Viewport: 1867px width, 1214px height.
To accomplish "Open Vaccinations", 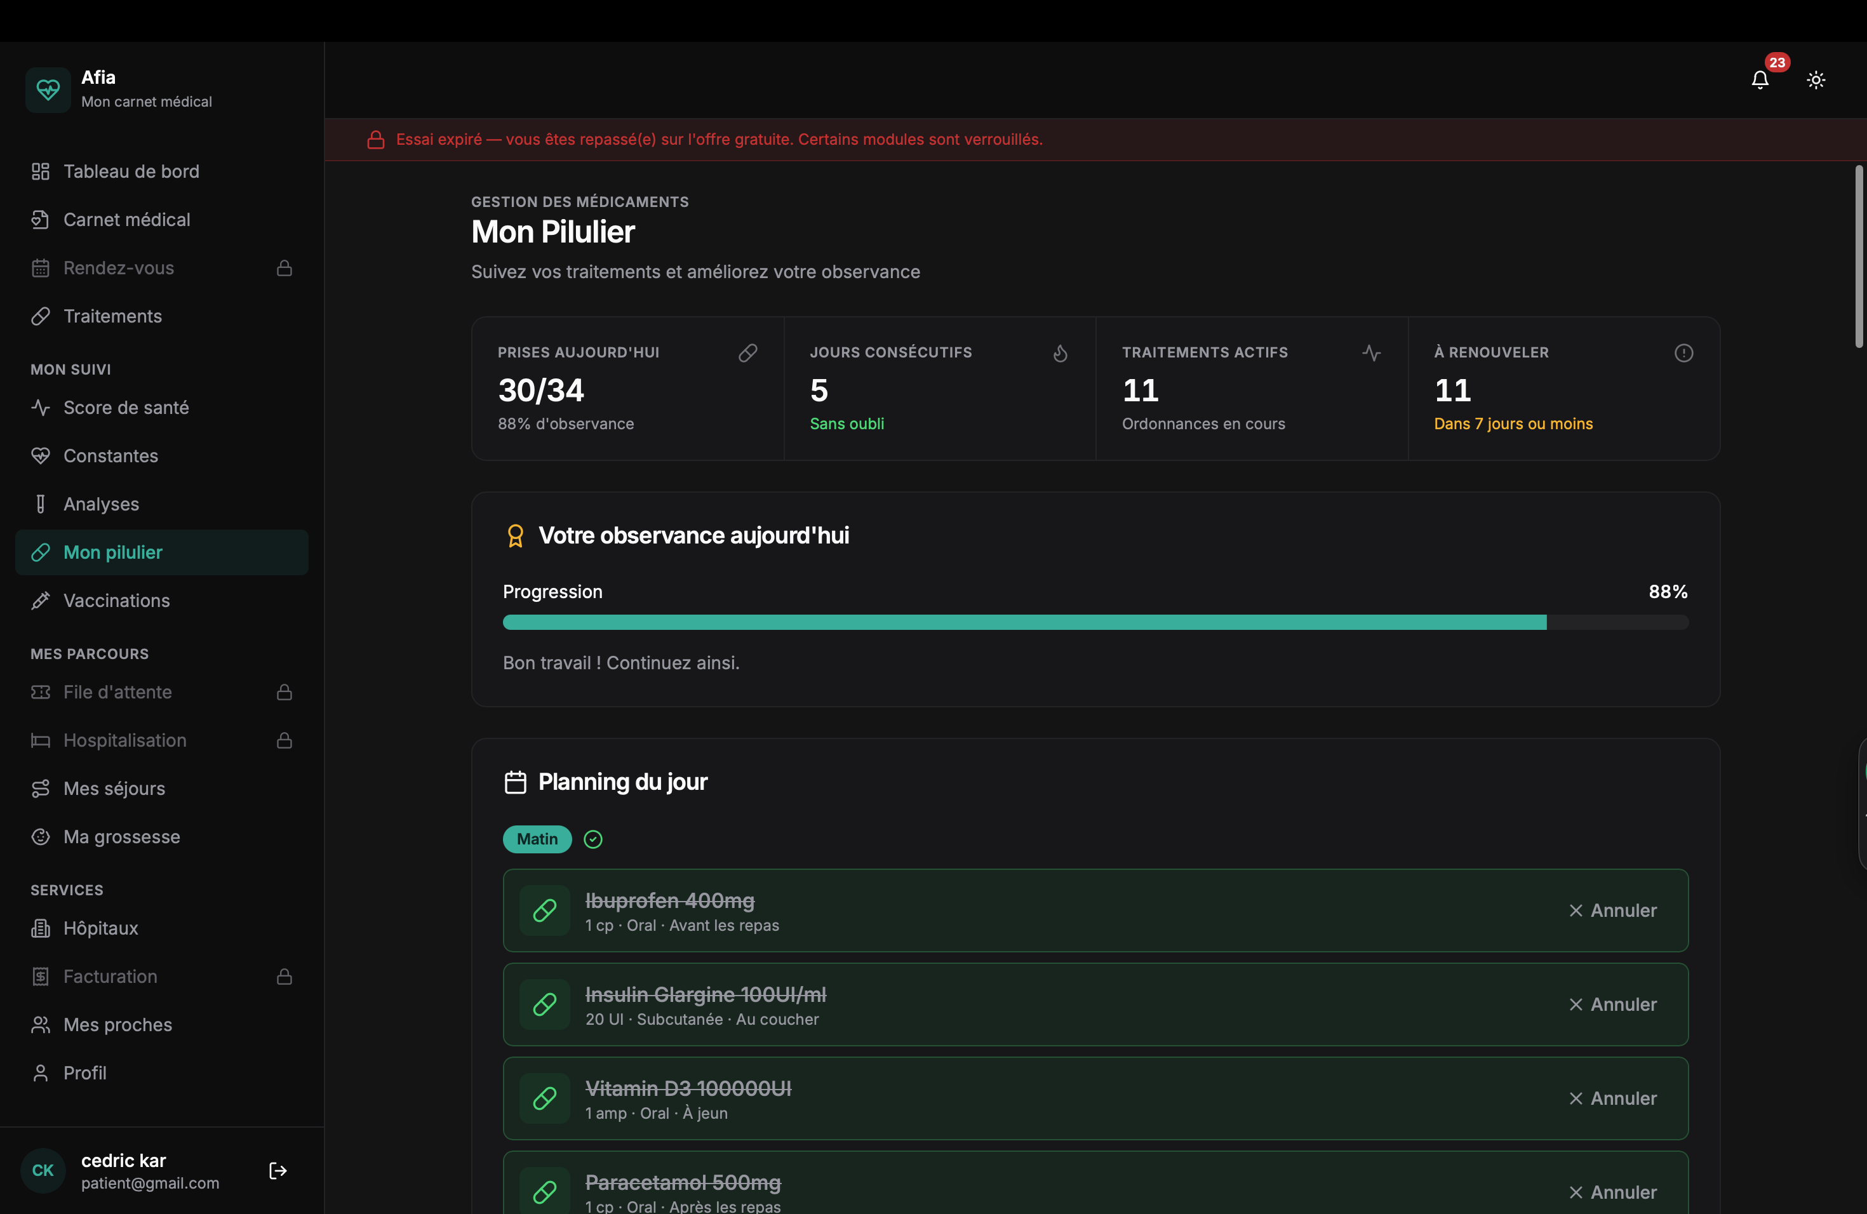I will pyautogui.click(x=161, y=601).
